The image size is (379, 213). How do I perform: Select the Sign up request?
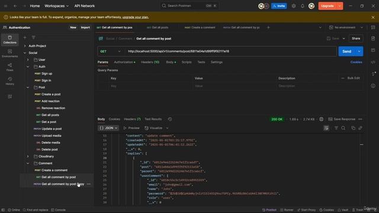(x=47, y=73)
